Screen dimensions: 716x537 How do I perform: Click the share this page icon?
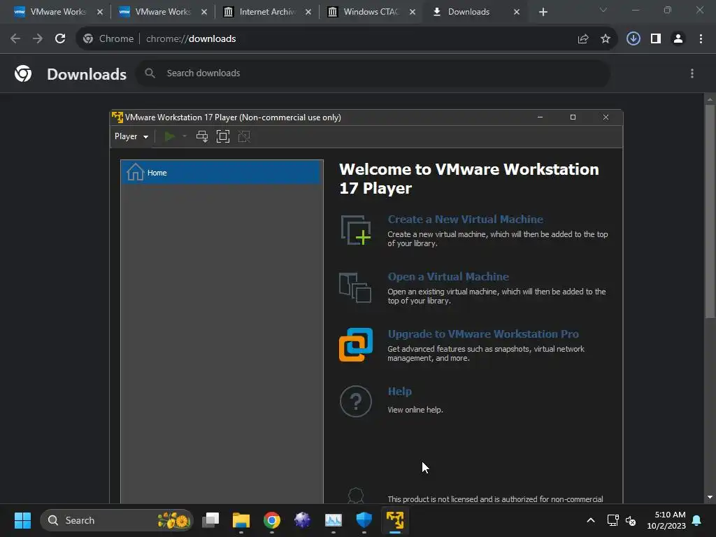point(582,39)
